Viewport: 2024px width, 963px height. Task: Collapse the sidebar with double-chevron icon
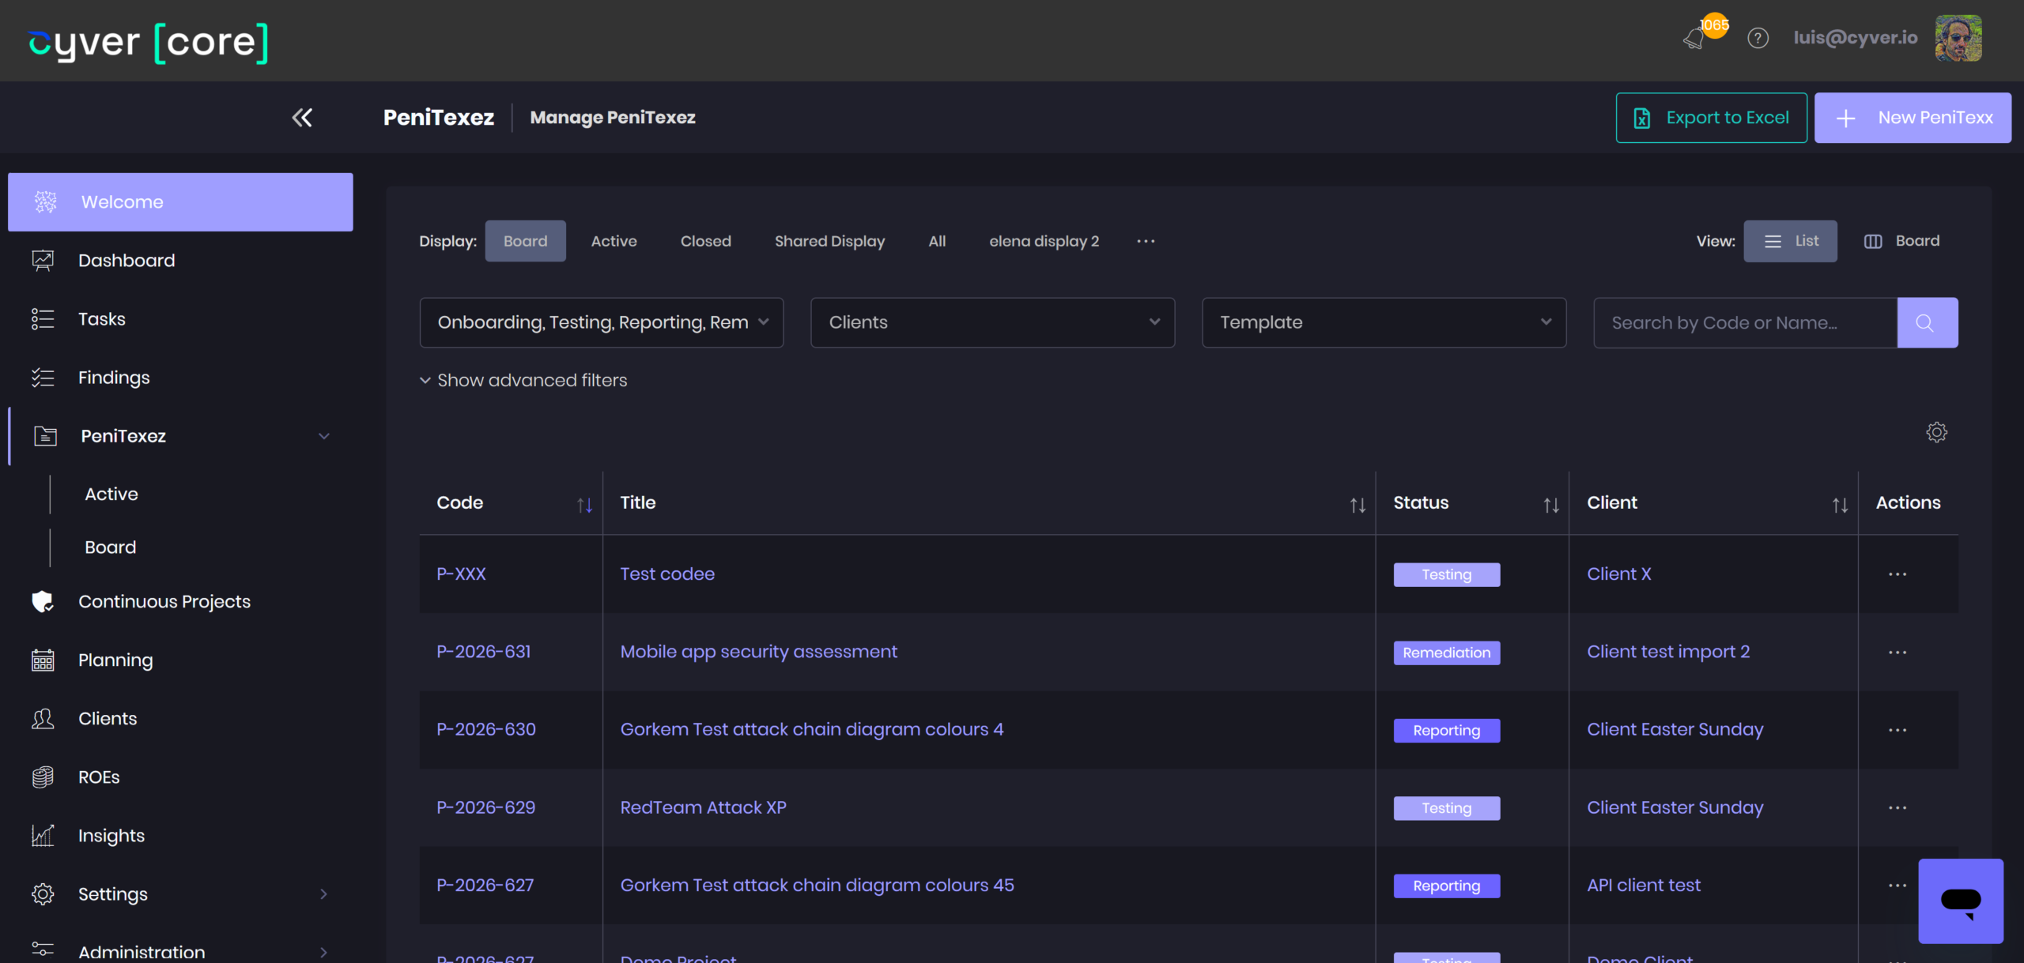[x=302, y=118]
